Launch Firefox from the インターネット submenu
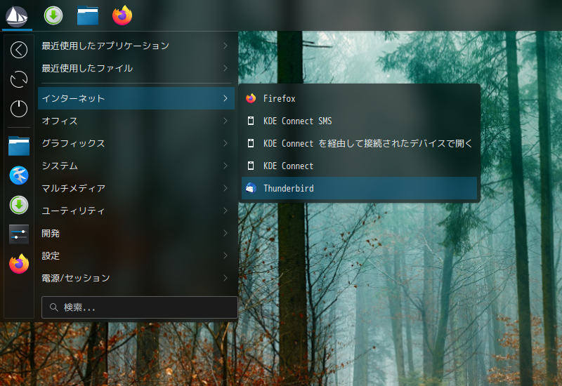The width and height of the screenshot is (562, 386). tap(359, 98)
